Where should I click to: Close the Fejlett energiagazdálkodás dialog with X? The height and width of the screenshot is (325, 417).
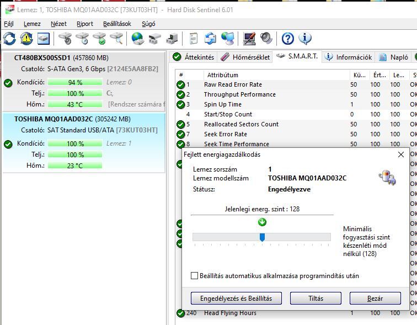tap(401, 154)
